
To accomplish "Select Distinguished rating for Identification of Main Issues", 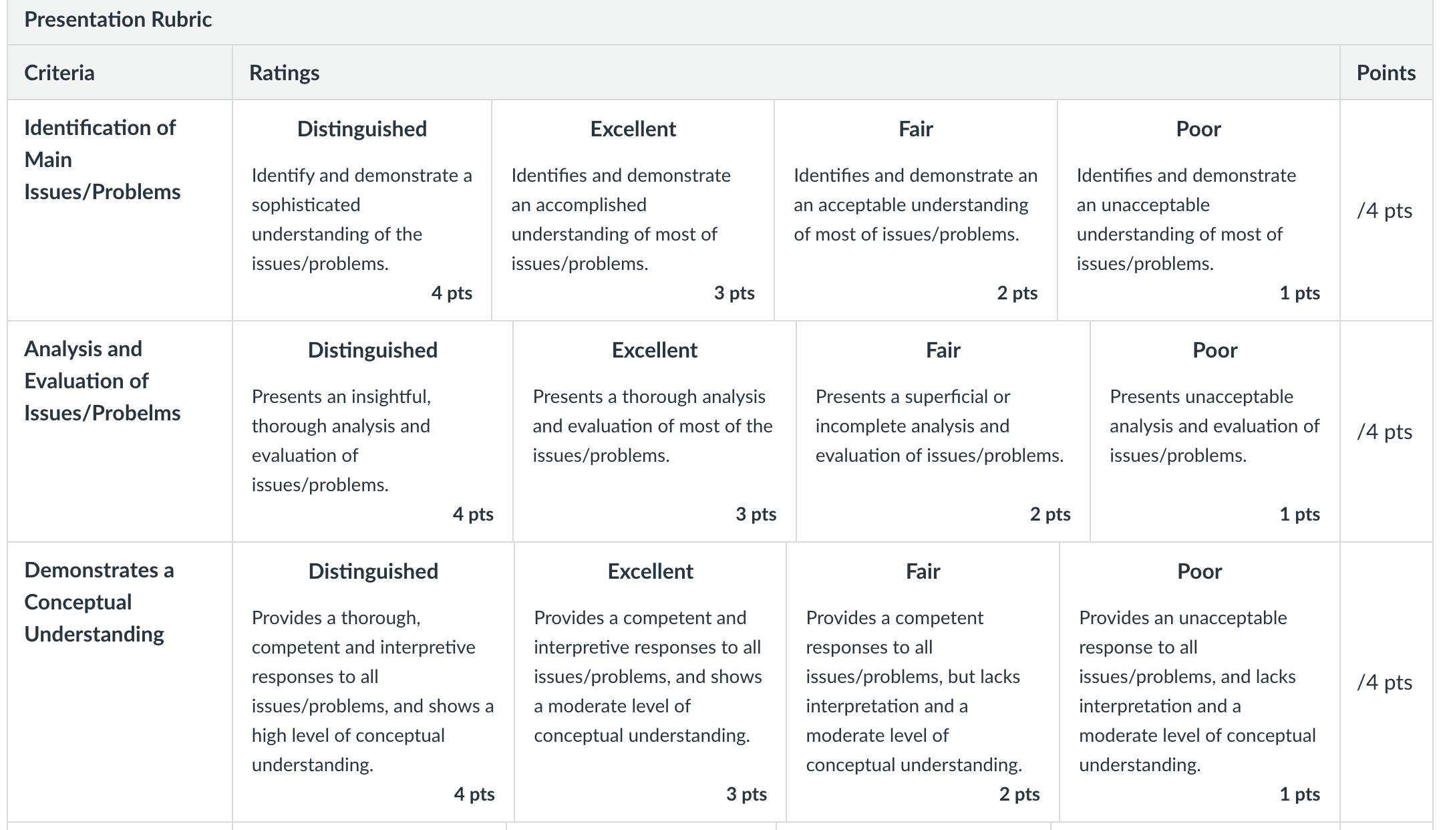I will pyautogui.click(x=362, y=210).
